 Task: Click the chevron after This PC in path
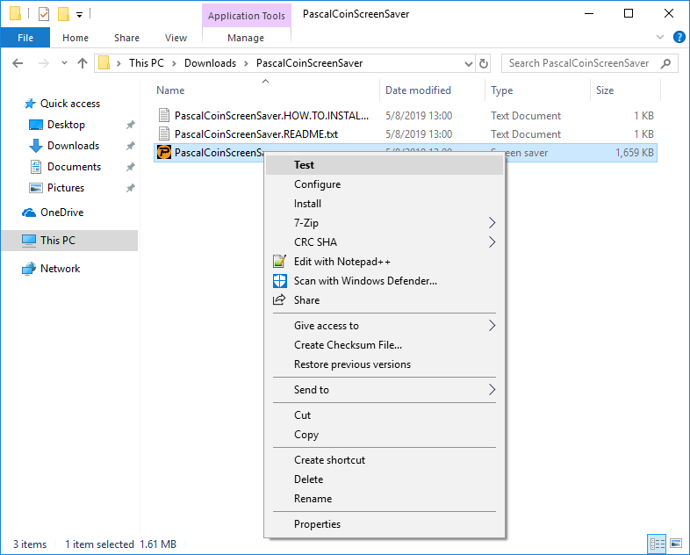coord(174,63)
